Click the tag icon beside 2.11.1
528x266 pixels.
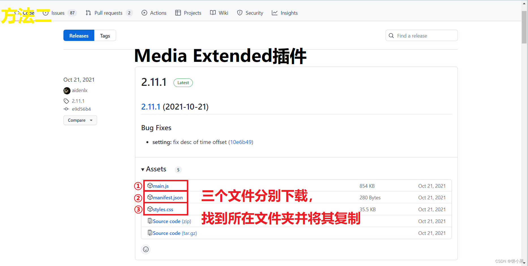66,101
